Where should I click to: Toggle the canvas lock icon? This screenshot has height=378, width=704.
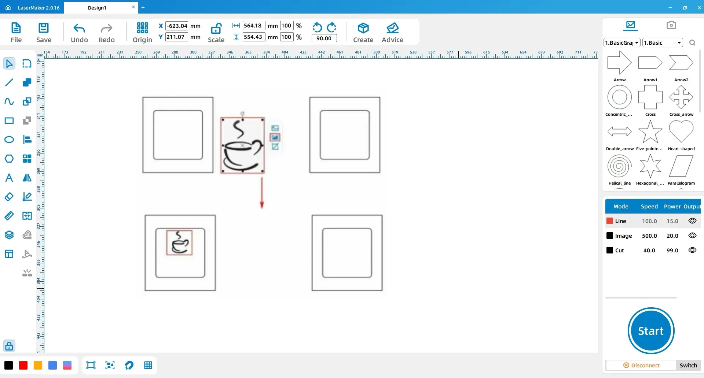(9, 346)
